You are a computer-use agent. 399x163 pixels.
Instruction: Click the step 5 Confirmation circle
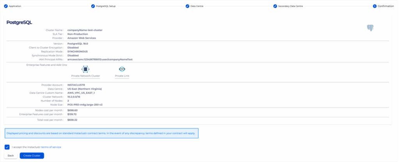pyautogui.click(x=374, y=6)
